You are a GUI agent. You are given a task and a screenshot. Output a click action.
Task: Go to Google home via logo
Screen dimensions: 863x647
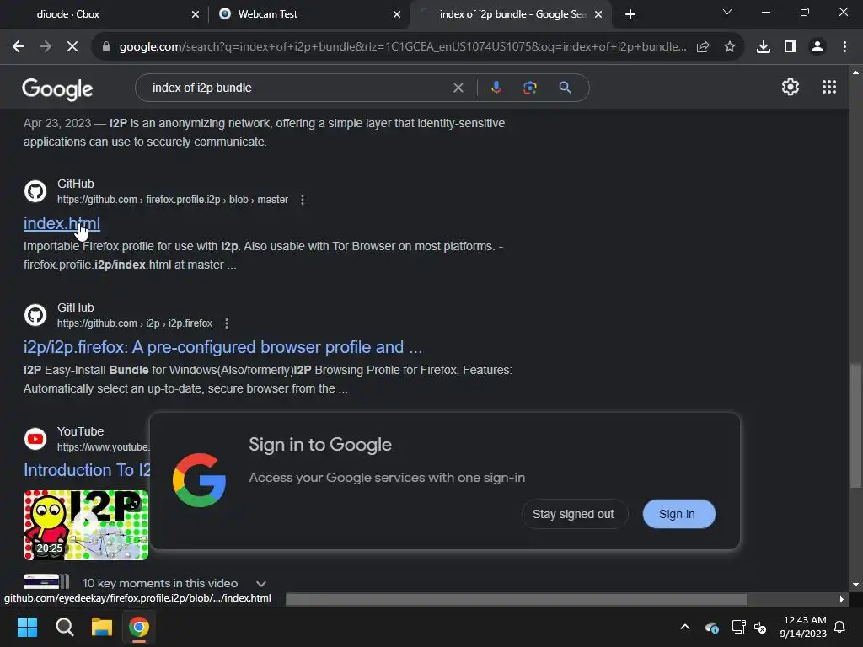click(x=57, y=88)
